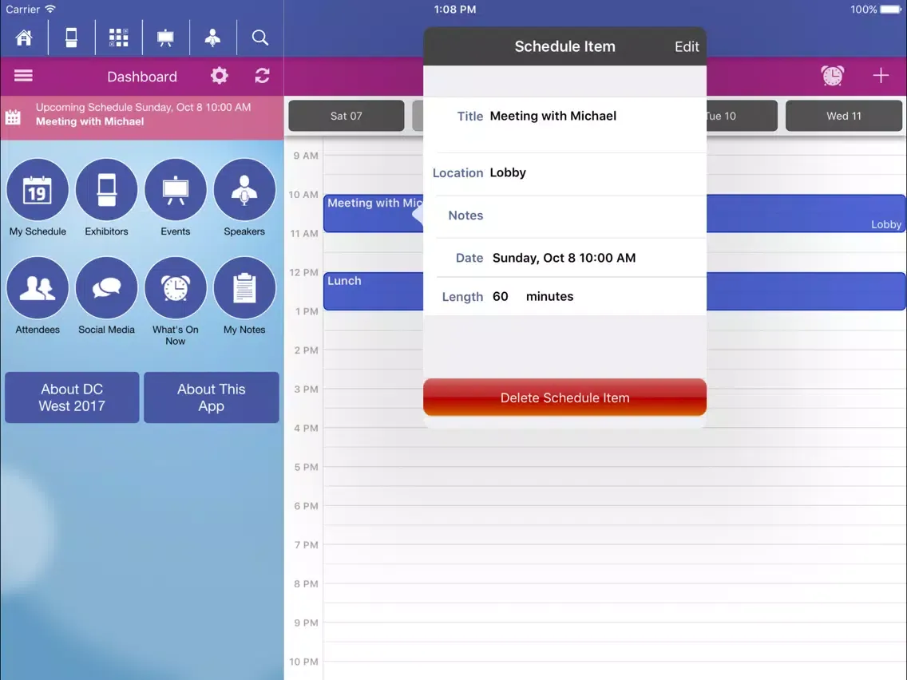Select the Tue 10 day tab

coord(742,116)
